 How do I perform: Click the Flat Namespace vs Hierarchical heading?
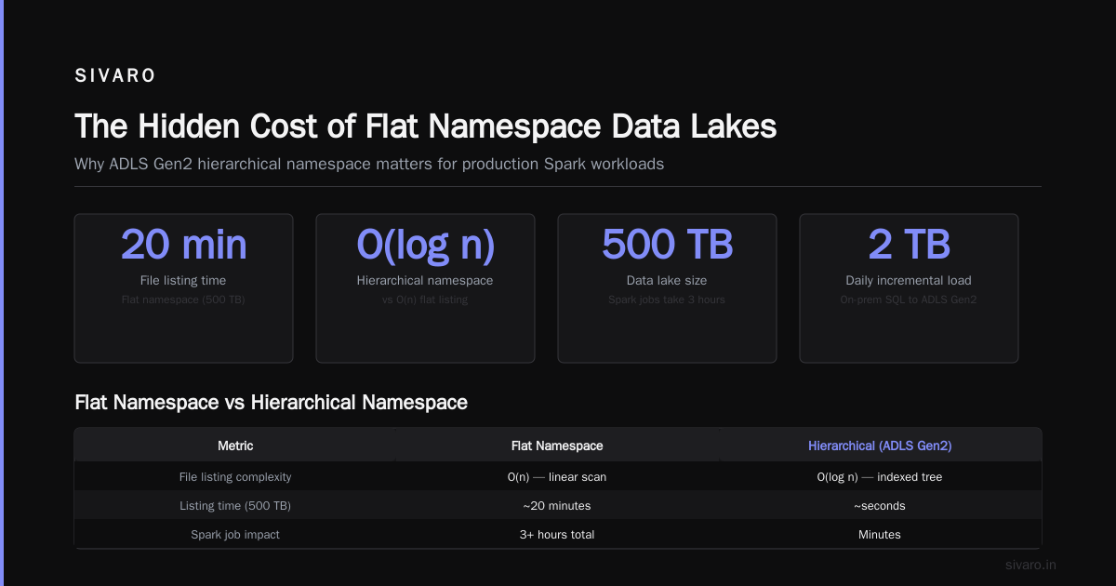tap(271, 403)
